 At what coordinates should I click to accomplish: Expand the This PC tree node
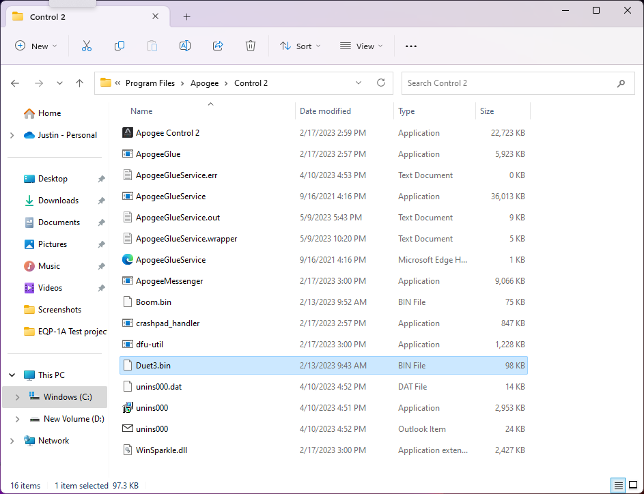[12, 375]
